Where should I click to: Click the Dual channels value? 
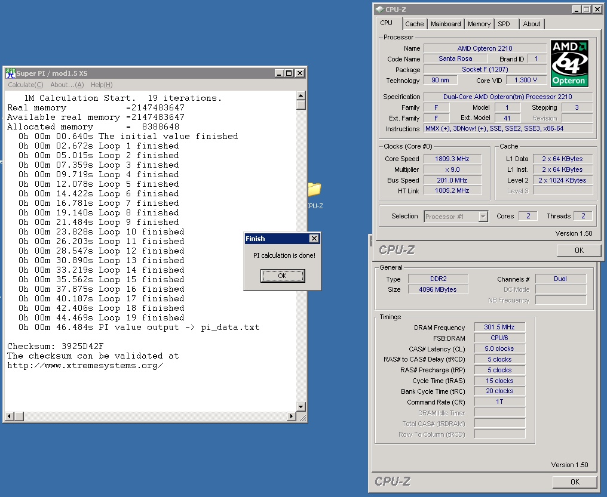point(560,279)
